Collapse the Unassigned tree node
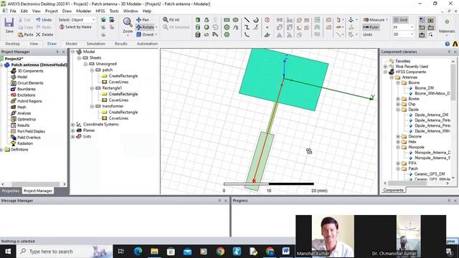The width and height of the screenshot is (459, 258). tap(85, 64)
